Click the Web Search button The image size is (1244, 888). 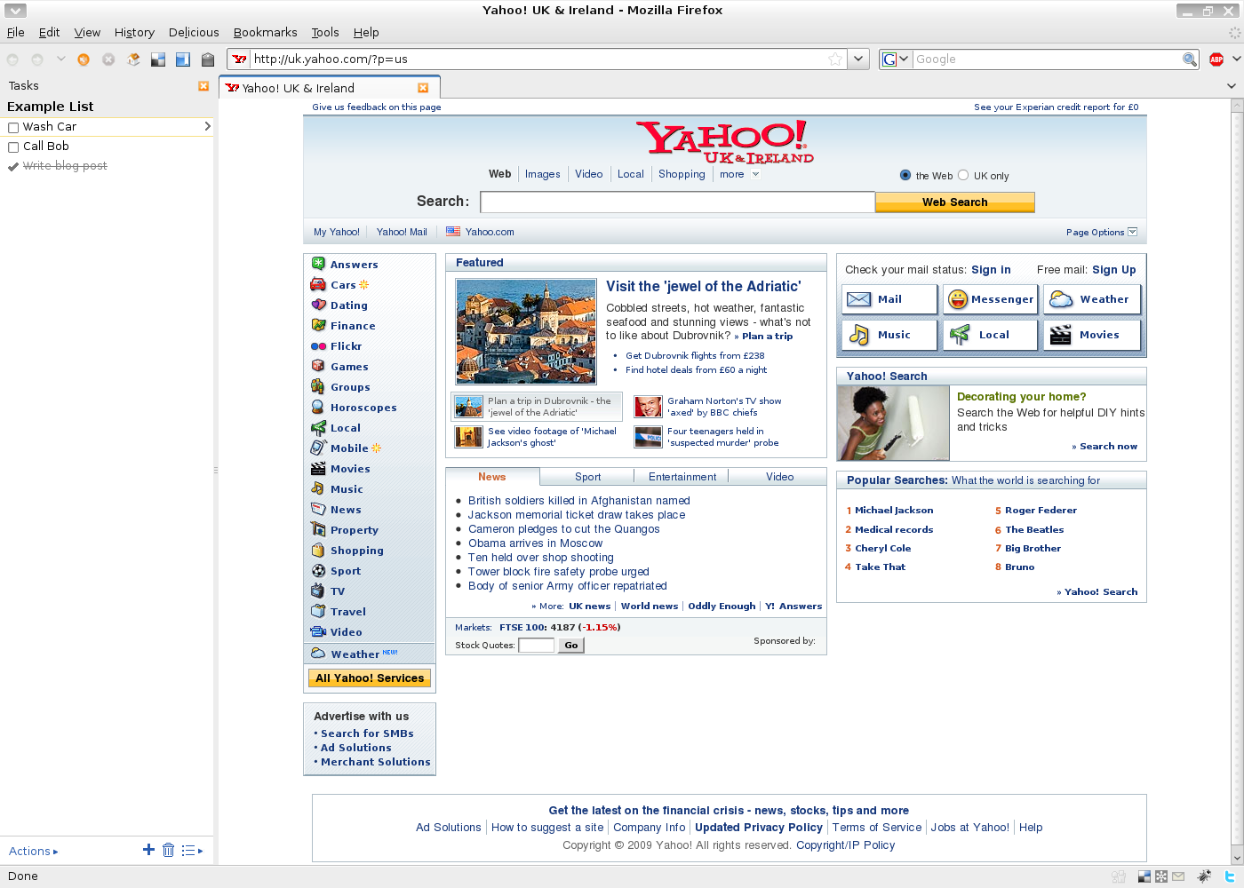pos(955,202)
